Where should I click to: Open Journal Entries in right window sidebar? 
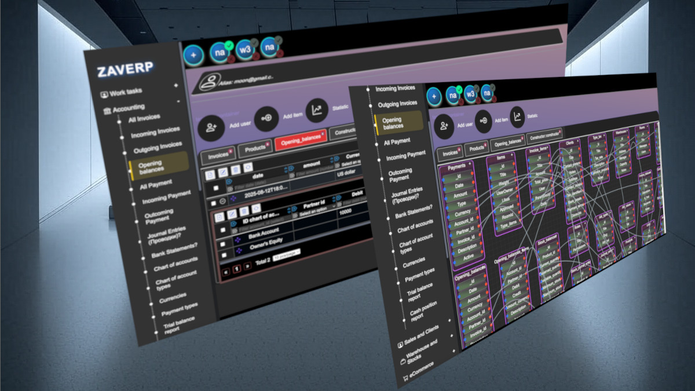[x=407, y=196]
